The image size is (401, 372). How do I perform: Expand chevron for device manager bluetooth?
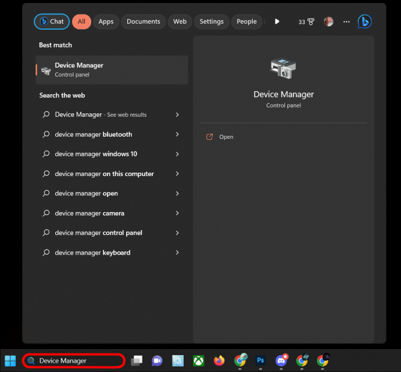pyautogui.click(x=177, y=134)
